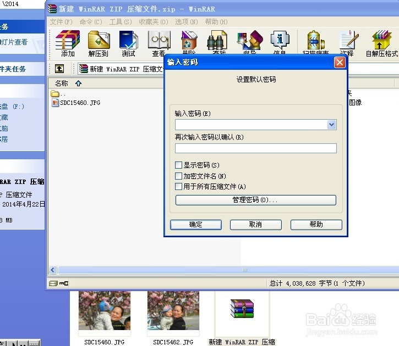The width and height of the screenshot is (399, 346).
Task: Click the key password icon in status bar
Action: tap(64, 283)
